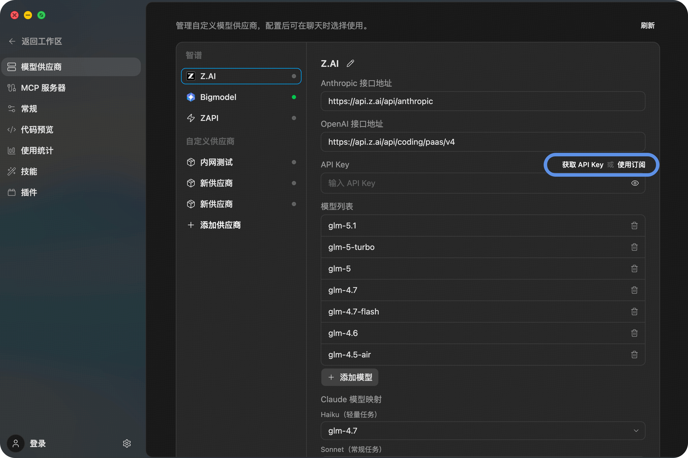Toggle the Bigmodel green status dot

pos(294,97)
